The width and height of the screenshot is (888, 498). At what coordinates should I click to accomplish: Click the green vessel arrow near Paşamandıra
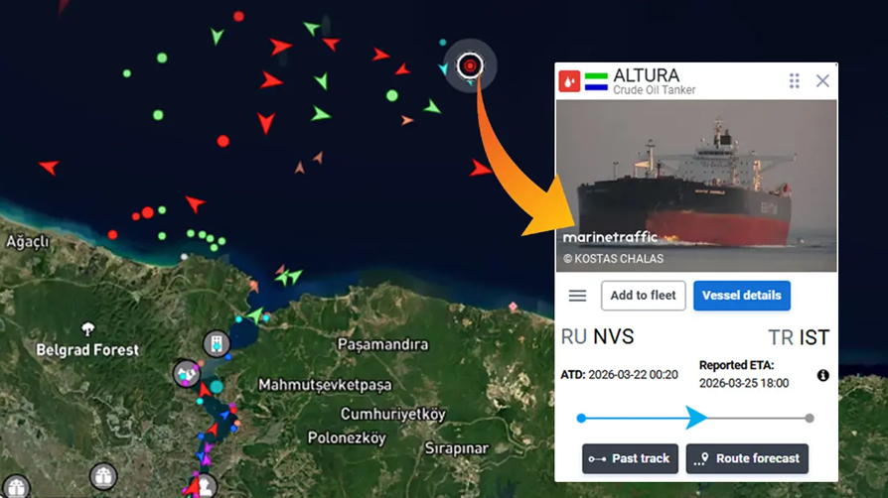255,314
